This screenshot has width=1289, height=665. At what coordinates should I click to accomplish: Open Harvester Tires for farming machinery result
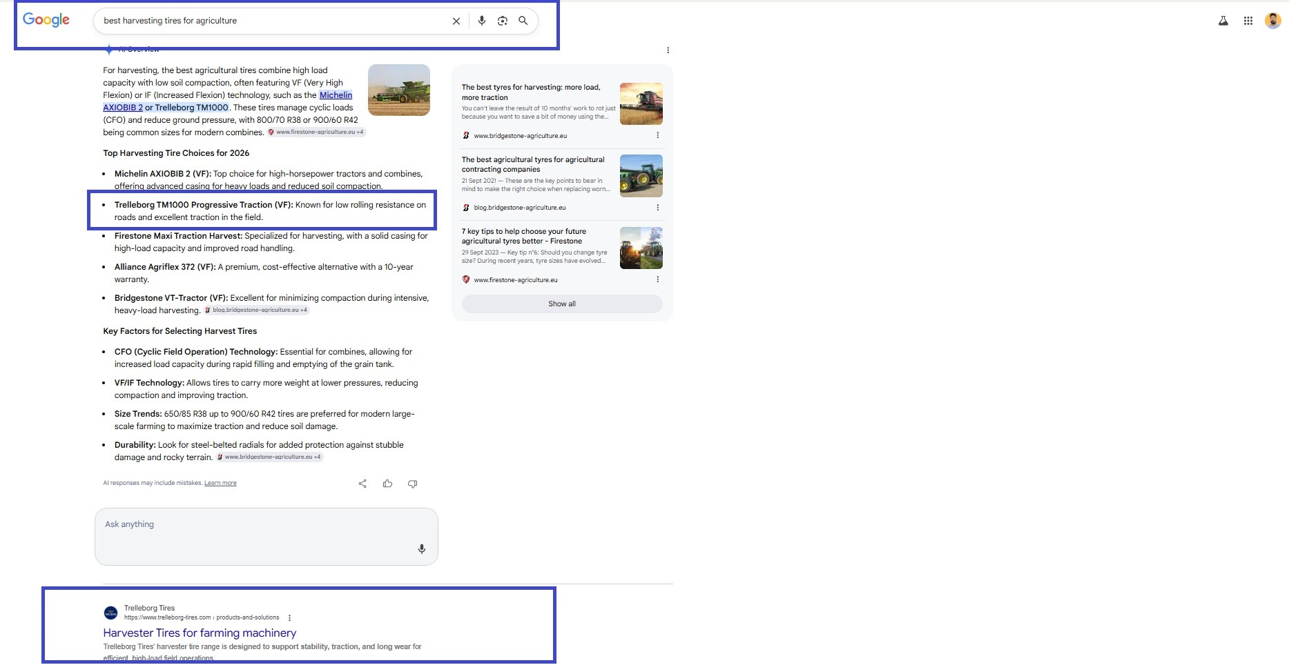[200, 633]
